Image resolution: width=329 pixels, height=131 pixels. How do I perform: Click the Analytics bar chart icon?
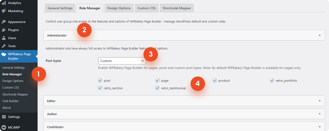4,3
